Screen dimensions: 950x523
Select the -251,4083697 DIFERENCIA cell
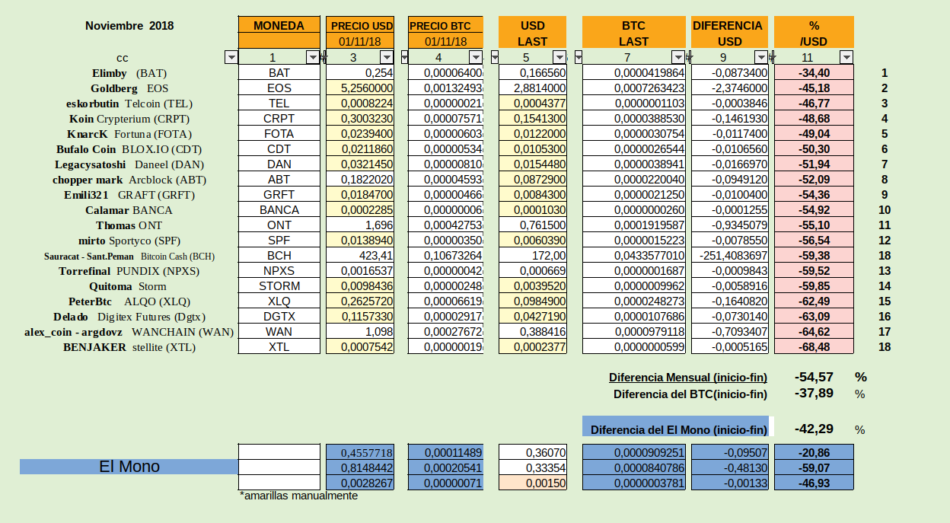click(x=729, y=255)
